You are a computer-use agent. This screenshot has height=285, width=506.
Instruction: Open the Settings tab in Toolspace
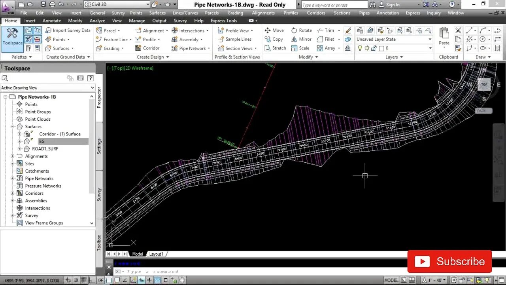coord(99,146)
